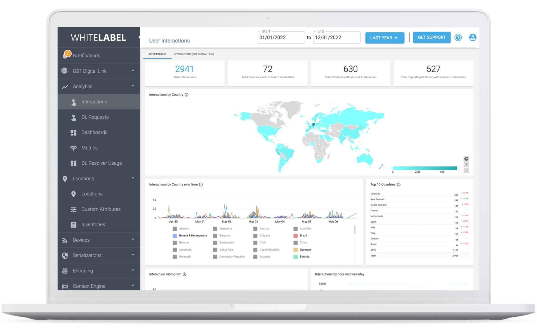Click the GET SUPPORT button
The height and width of the screenshot is (334, 537).
[432, 37]
